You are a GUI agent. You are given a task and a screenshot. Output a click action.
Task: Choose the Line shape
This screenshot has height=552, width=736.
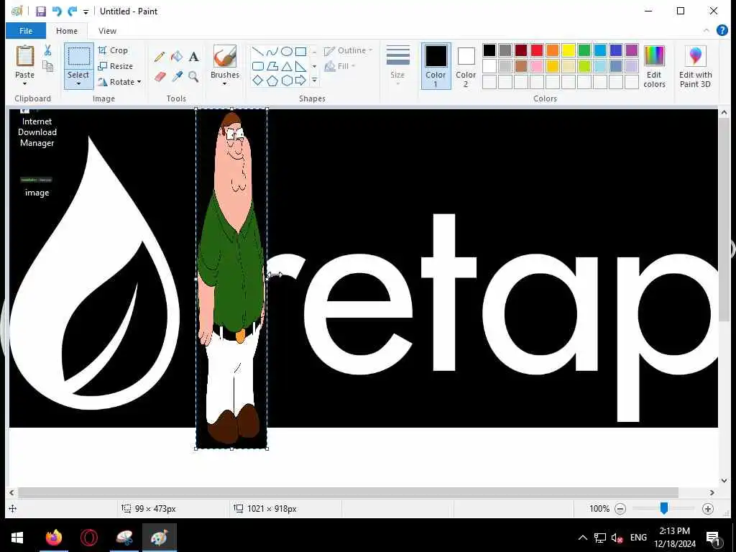258,51
